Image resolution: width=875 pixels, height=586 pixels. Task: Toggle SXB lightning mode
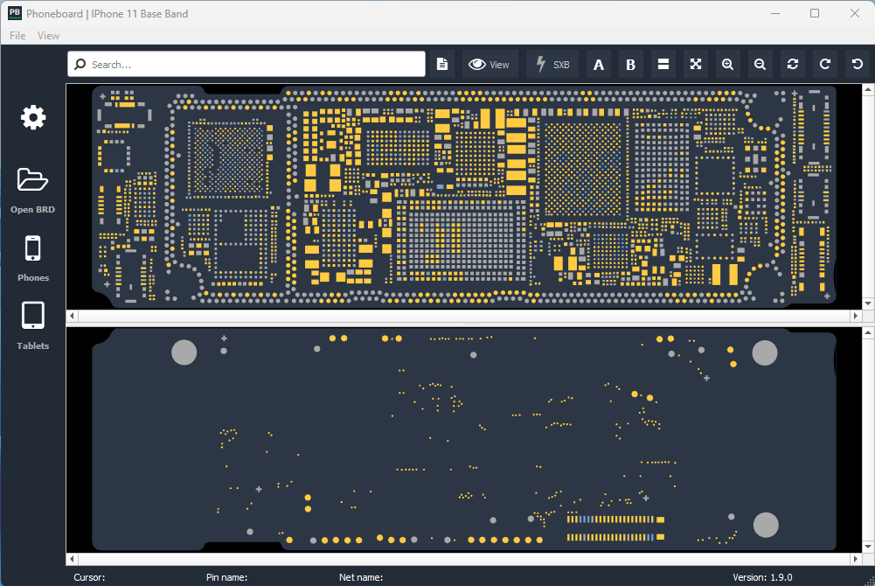coord(552,64)
